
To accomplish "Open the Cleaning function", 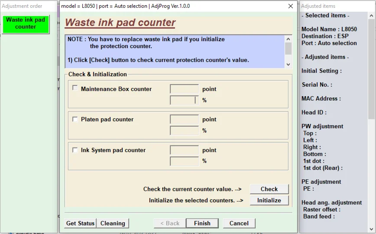I will click(113, 223).
